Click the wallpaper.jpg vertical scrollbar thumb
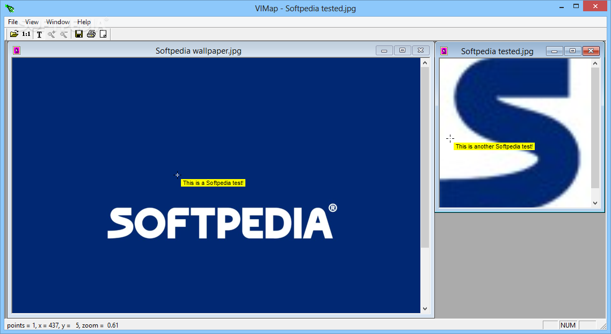This screenshot has width=611, height=334. (x=425, y=157)
